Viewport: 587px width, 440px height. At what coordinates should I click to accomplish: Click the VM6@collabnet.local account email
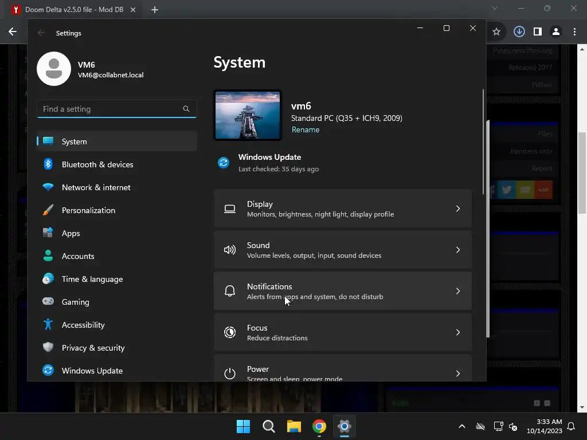click(x=111, y=75)
